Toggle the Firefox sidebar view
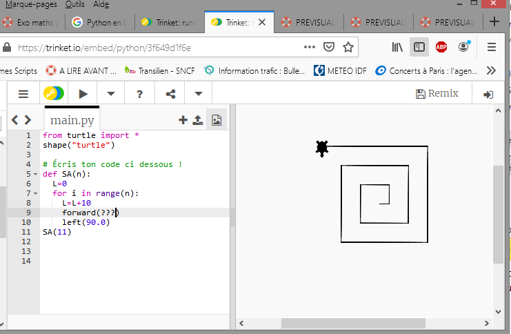 (418, 48)
